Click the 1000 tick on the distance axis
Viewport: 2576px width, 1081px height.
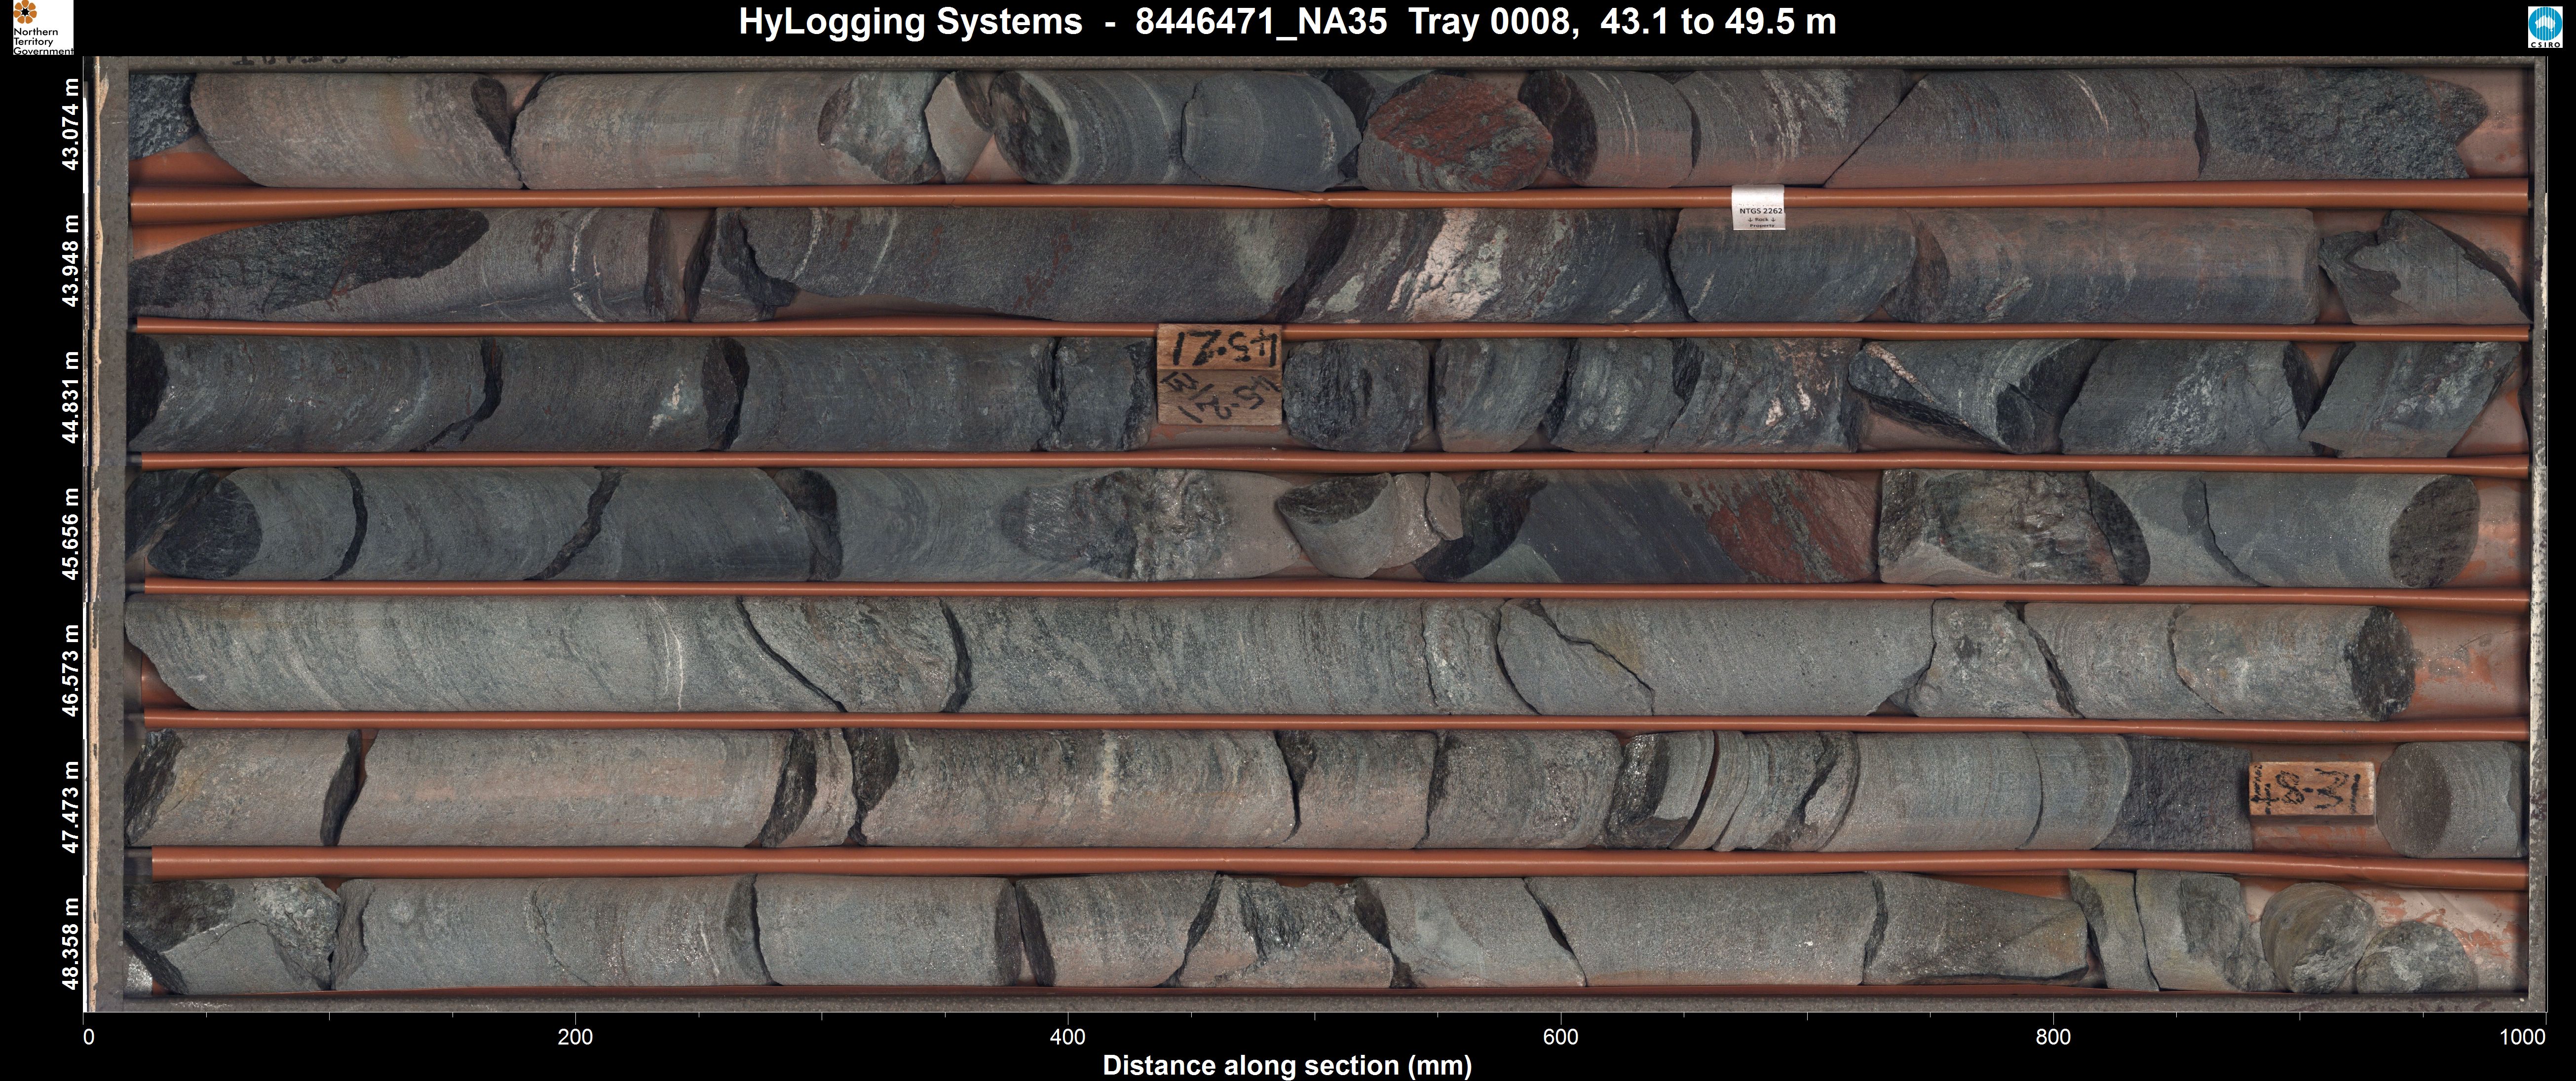click(x=2522, y=1037)
